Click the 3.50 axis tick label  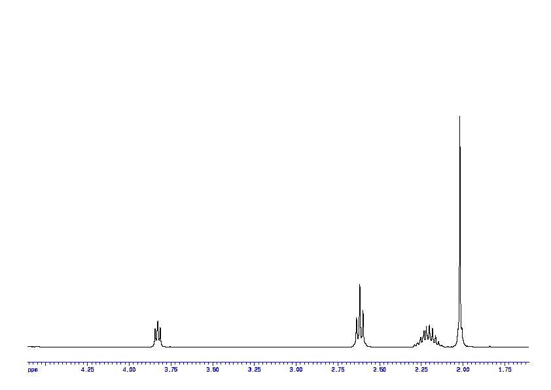[213, 370]
